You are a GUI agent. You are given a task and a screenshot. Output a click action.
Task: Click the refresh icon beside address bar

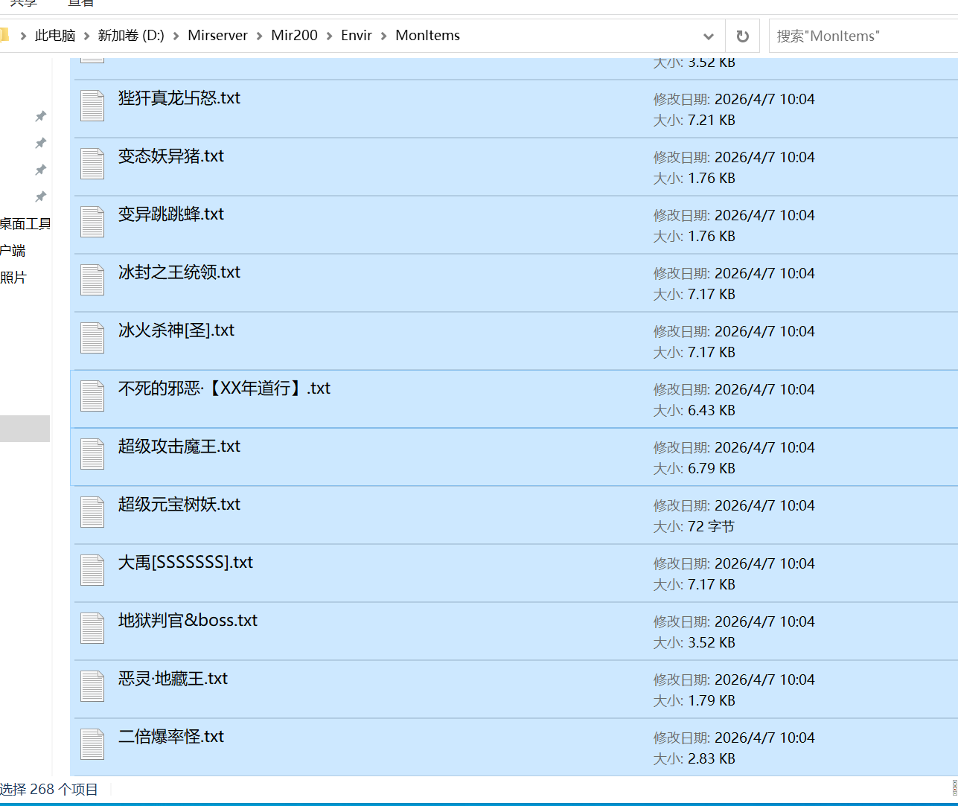[742, 36]
